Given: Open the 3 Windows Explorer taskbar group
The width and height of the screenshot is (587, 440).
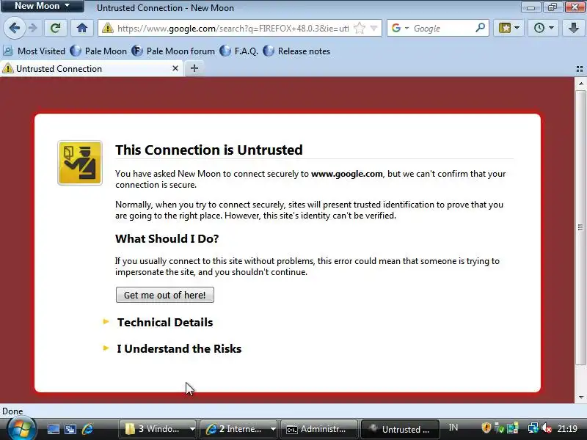Looking at the screenshot, I should (158, 429).
